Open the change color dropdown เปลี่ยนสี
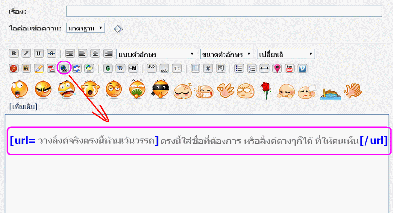This screenshot has width=393, height=213. click(x=286, y=54)
